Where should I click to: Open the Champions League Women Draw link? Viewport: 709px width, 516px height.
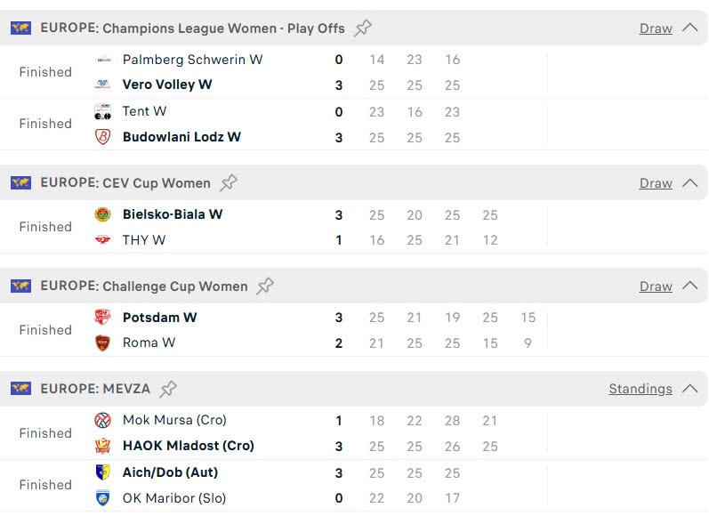(x=656, y=28)
